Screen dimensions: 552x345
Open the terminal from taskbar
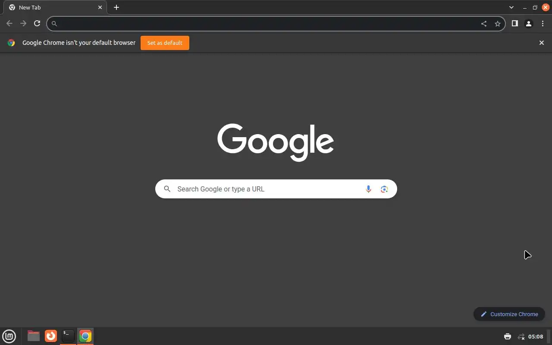click(68, 336)
